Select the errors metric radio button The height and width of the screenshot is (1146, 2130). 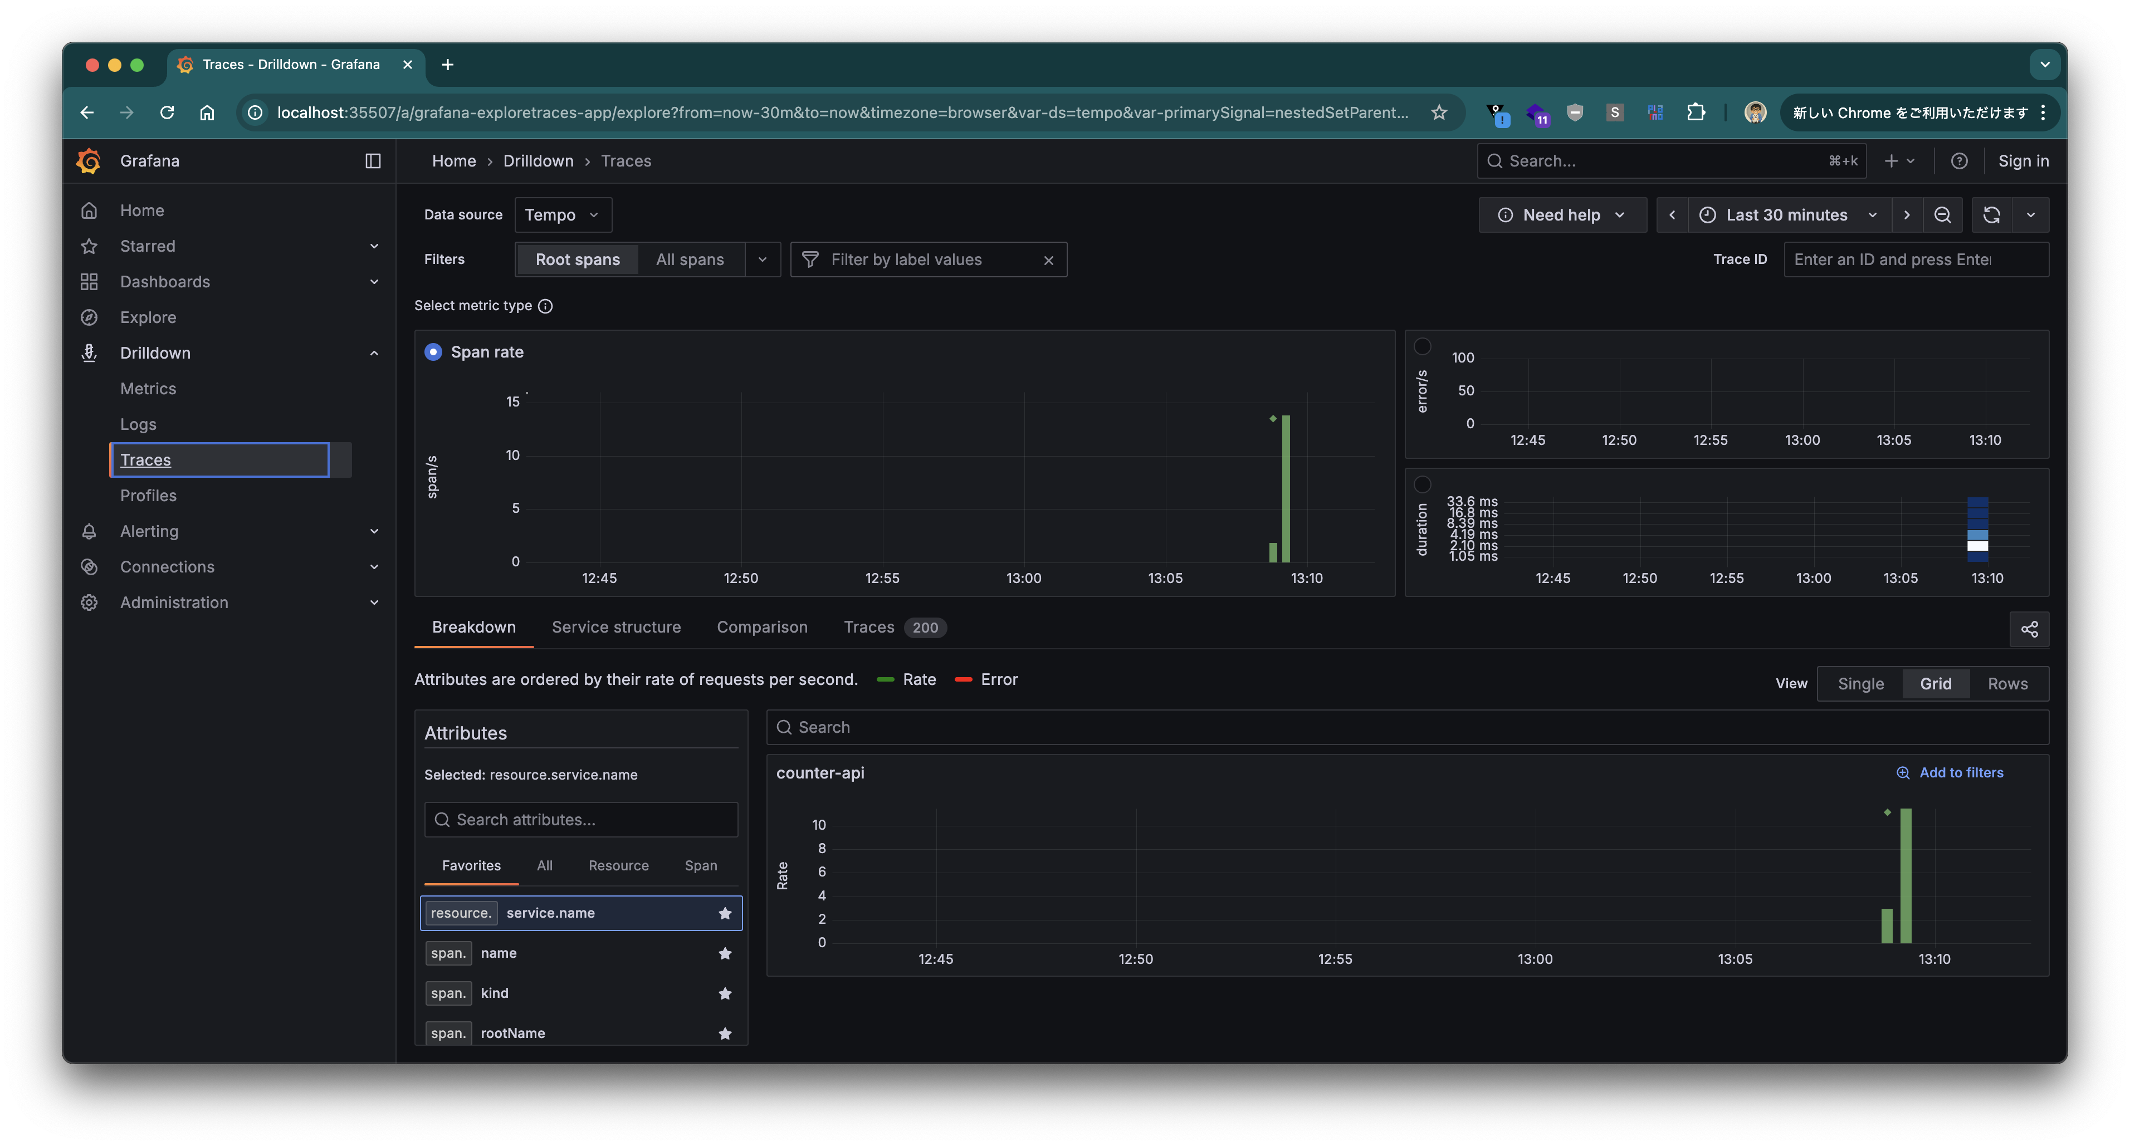pos(1422,346)
